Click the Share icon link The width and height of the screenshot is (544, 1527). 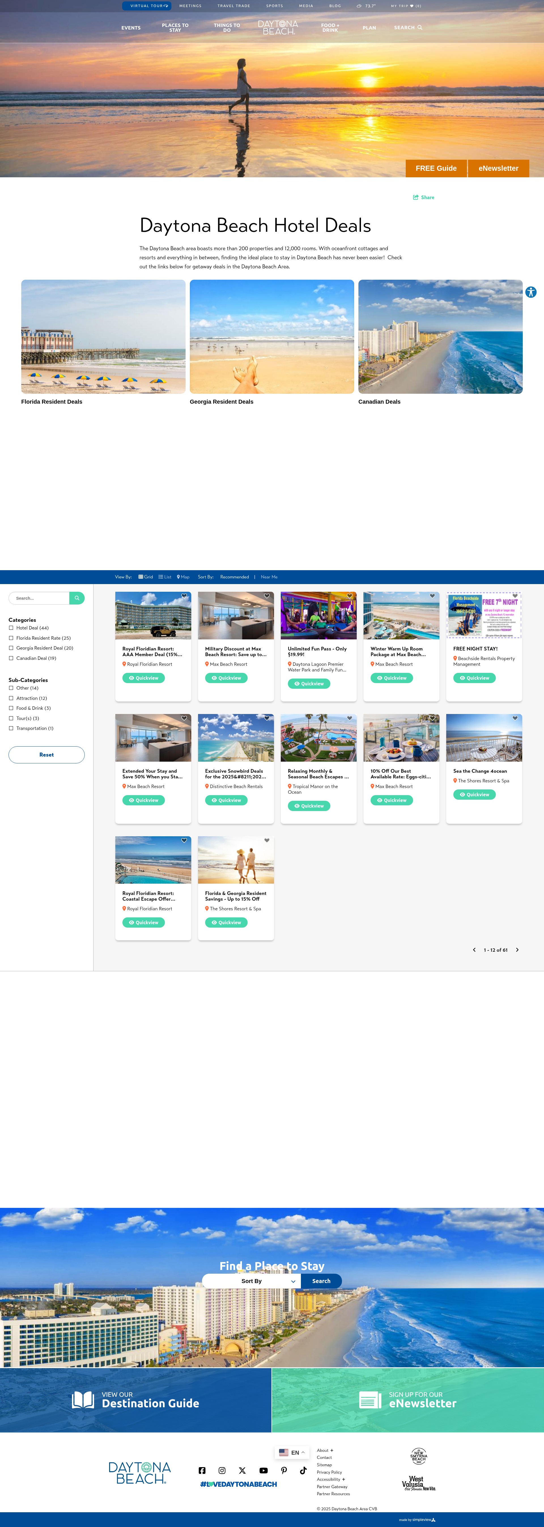point(424,197)
